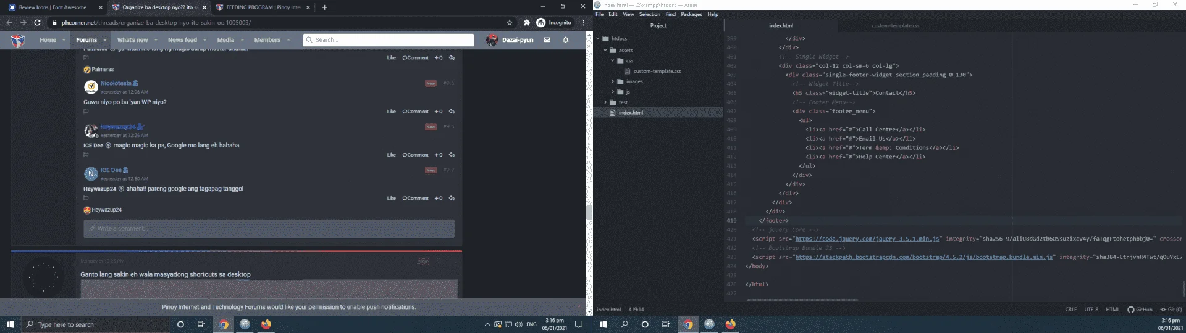Open the inbox envelope icon in forum header
This screenshot has height=333, width=1186.
[547, 39]
